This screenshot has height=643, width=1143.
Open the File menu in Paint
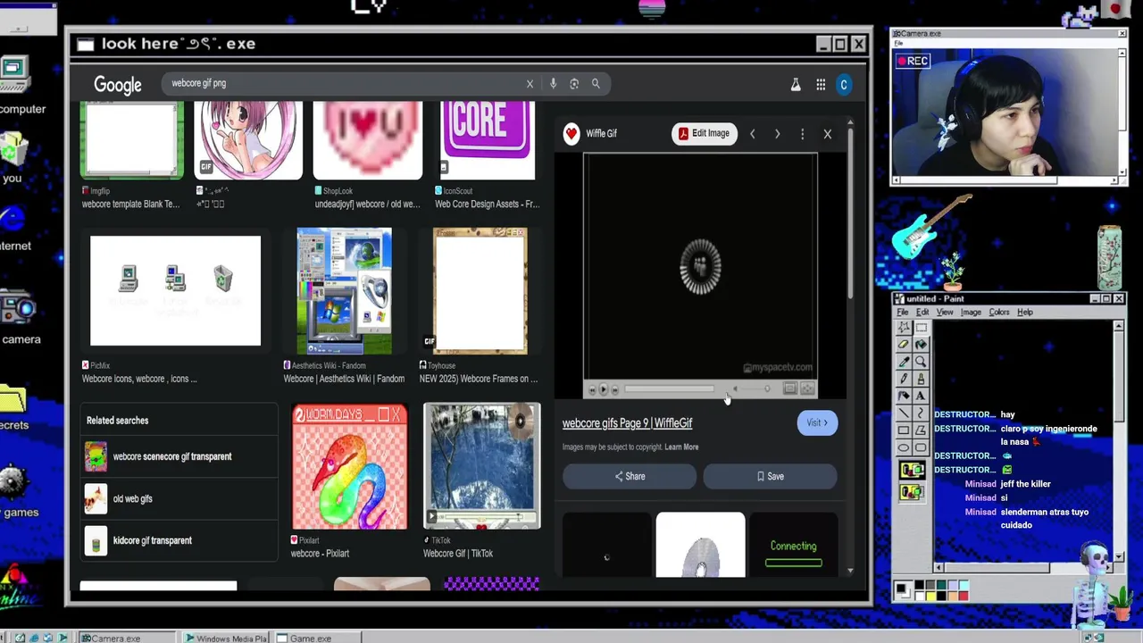click(903, 313)
